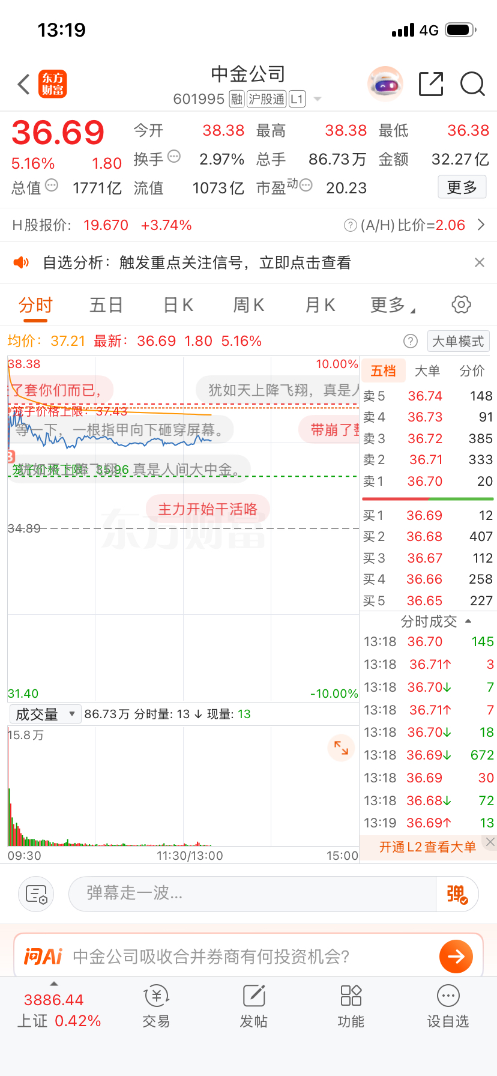Select the 大单 tab
This screenshot has height=1076, width=497.
tap(427, 371)
